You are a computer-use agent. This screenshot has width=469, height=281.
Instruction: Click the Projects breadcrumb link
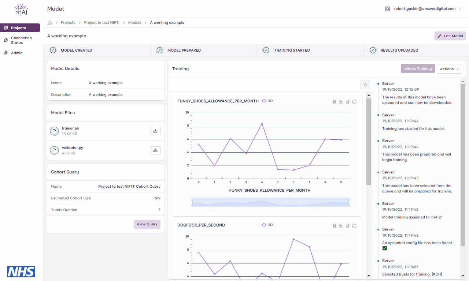coord(68,23)
